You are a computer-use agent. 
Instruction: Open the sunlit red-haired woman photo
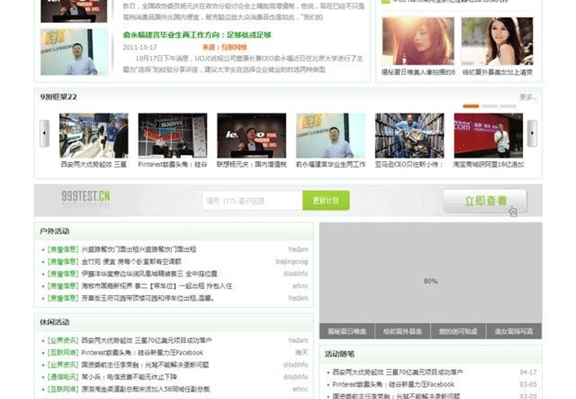(418, 41)
